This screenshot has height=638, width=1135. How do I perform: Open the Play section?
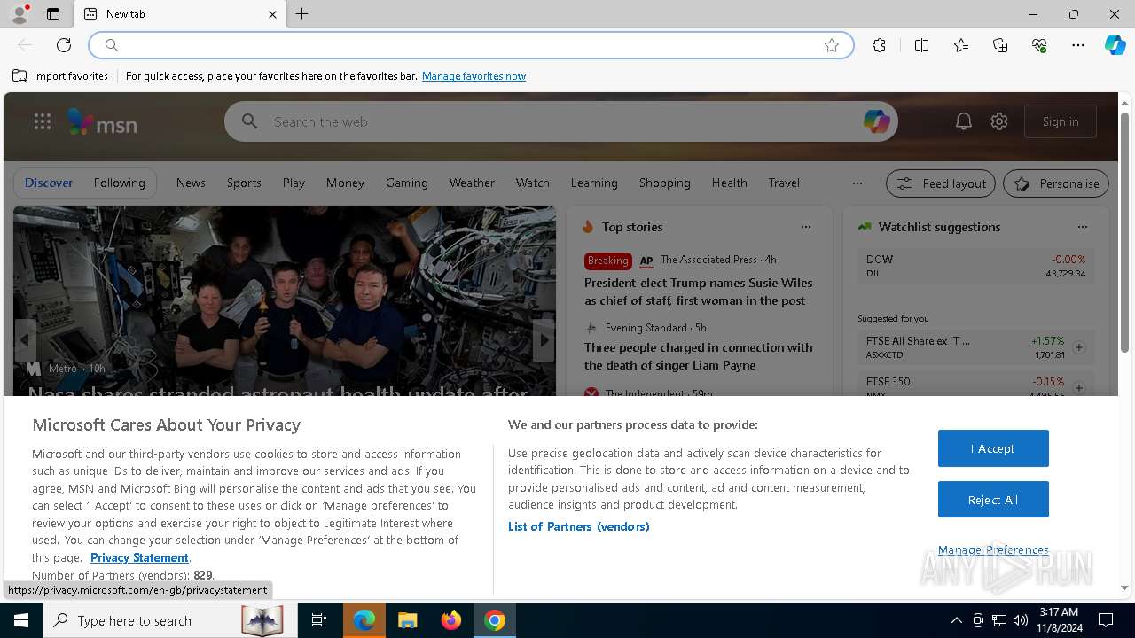click(x=294, y=183)
